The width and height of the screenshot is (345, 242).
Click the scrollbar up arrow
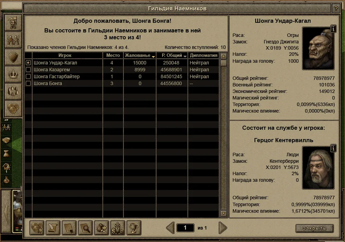click(224, 56)
